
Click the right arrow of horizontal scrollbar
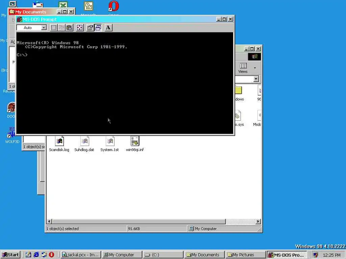pos(258,221)
